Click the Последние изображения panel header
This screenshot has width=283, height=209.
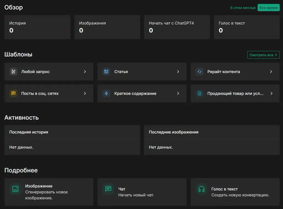click(212, 132)
